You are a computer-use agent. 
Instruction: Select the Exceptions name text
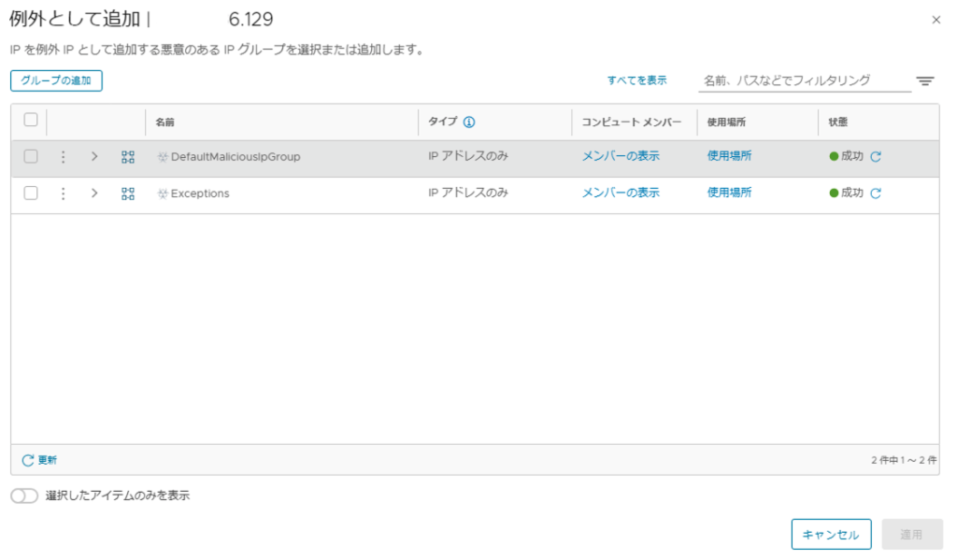tap(200, 194)
